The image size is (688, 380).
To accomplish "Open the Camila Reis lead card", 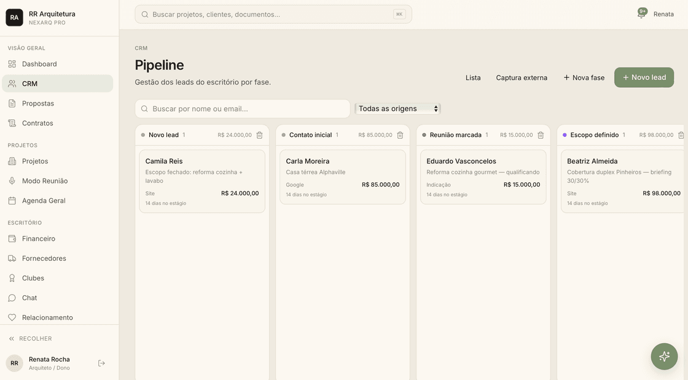I will point(202,182).
